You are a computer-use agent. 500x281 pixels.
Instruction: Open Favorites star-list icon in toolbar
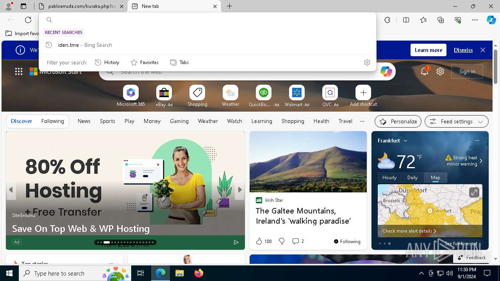[x=423, y=20]
